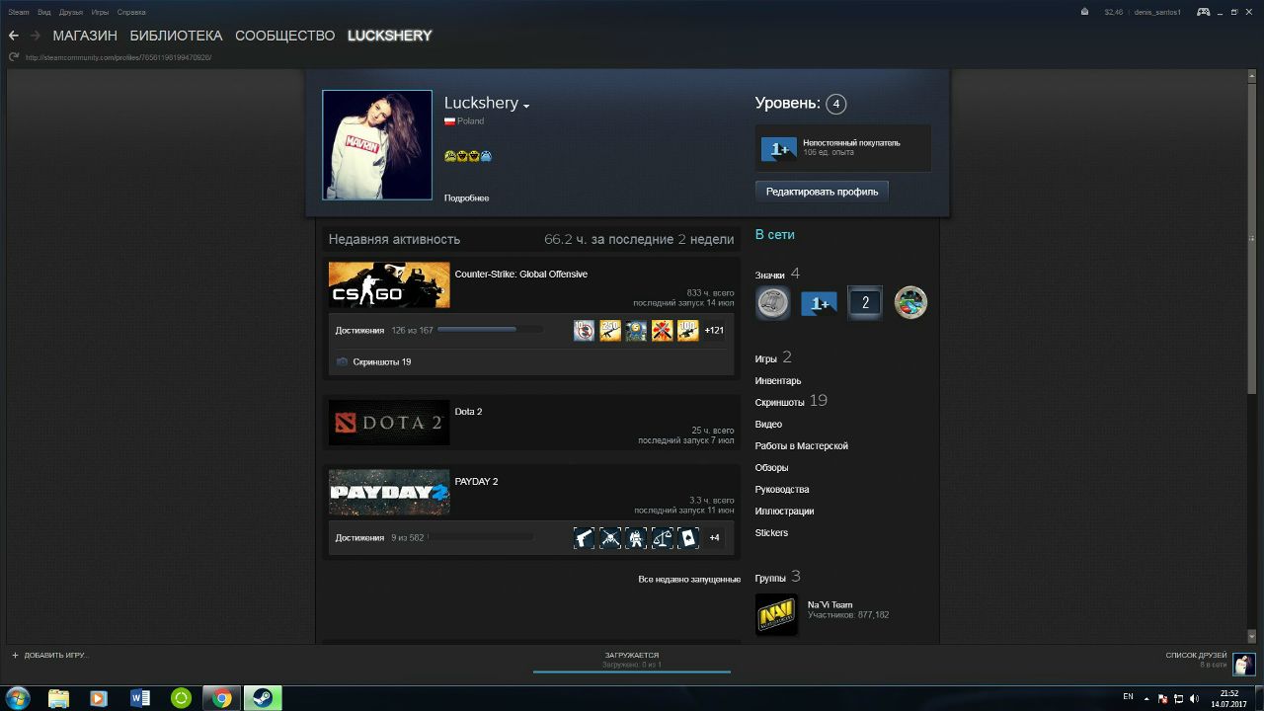Open the denis_santos1 account dropdown
The width and height of the screenshot is (1264, 711).
(1157, 12)
